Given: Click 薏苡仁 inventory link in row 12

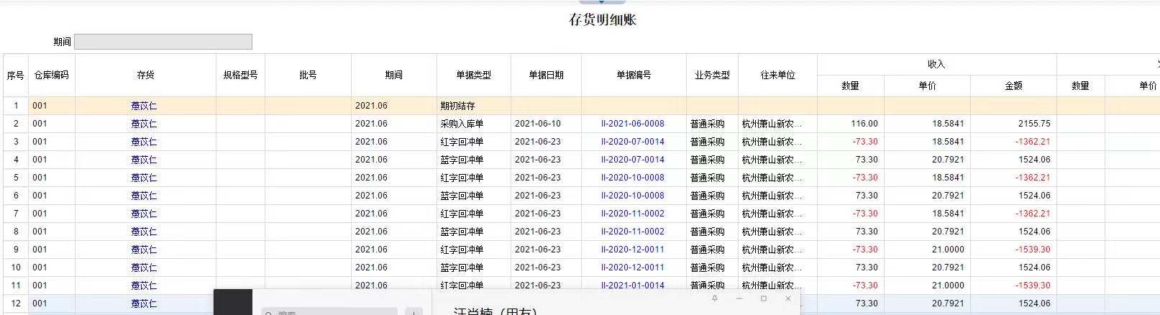Looking at the screenshot, I should tap(144, 303).
